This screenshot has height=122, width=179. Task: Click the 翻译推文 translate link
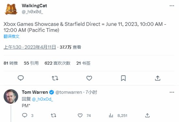[x=11, y=37]
